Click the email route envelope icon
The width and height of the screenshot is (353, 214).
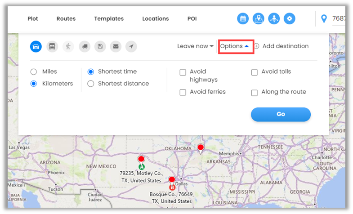116,46
